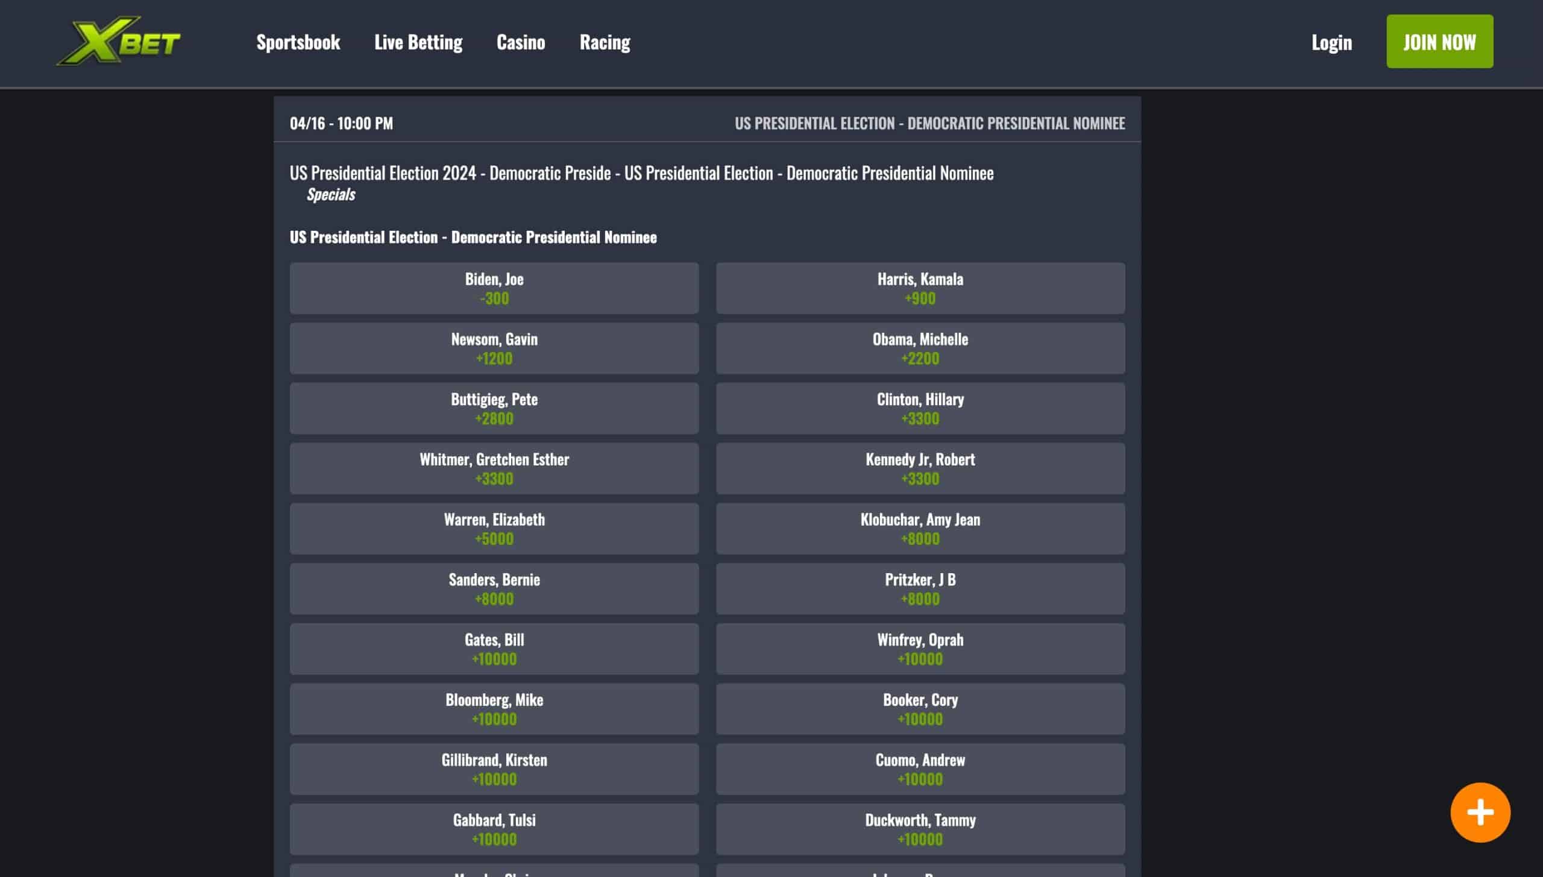The width and height of the screenshot is (1543, 877).
Task: Pick Gabbard, Tulsi +10000
Action: (494, 829)
